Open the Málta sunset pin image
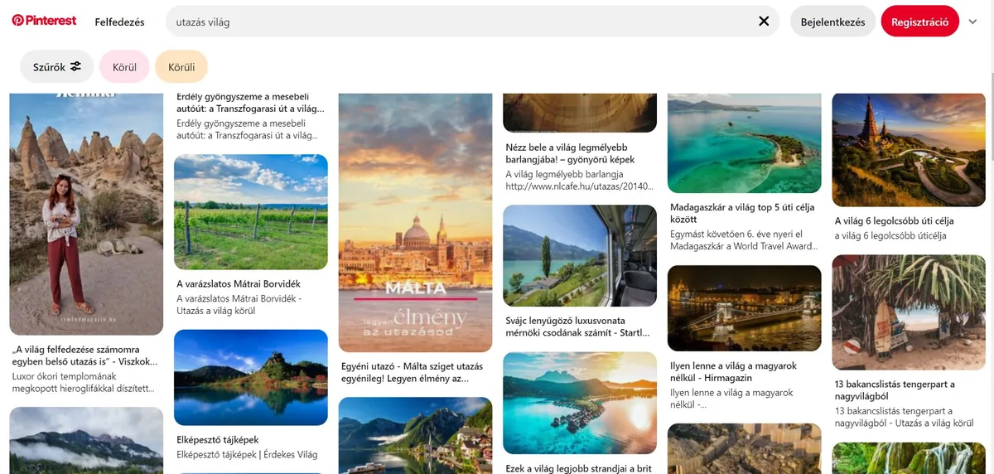This screenshot has height=474, width=994. tap(415, 222)
